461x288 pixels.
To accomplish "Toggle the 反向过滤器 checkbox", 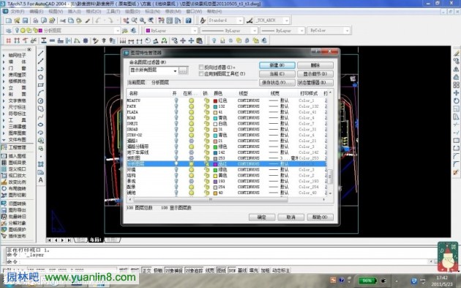I will 201,67.
